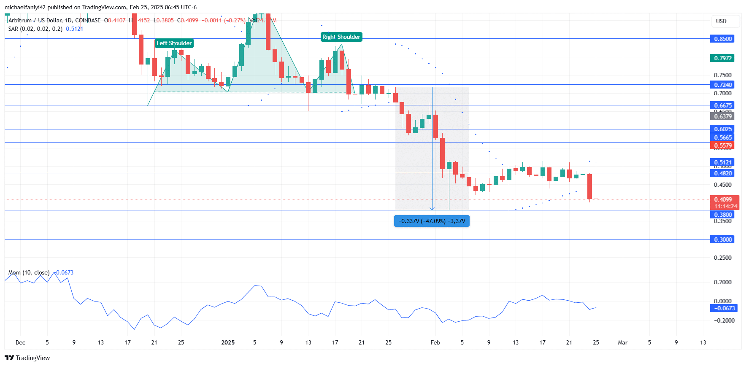This screenshot has width=746, height=366.
Task: Select the Right Shoulder label
Action: (341, 37)
